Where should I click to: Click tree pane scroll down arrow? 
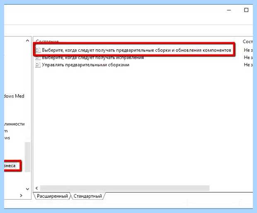click(27, 189)
